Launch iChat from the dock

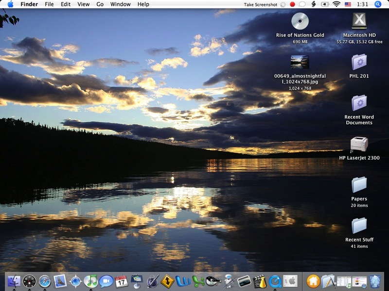tap(106, 281)
